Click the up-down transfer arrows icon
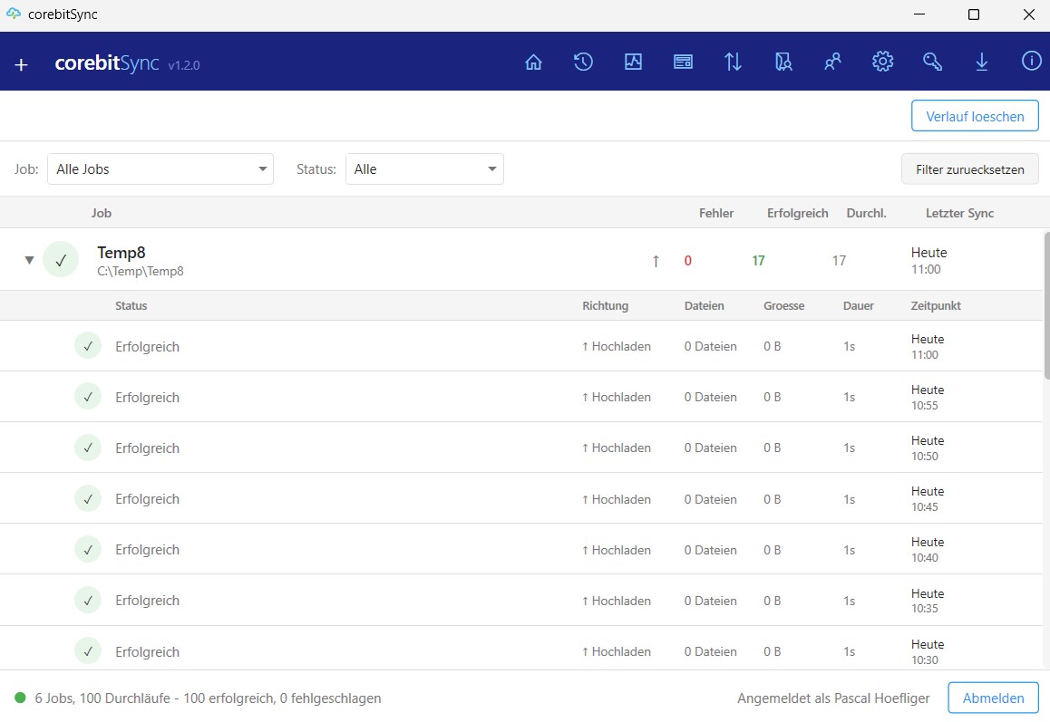 (x=733, y=62)
